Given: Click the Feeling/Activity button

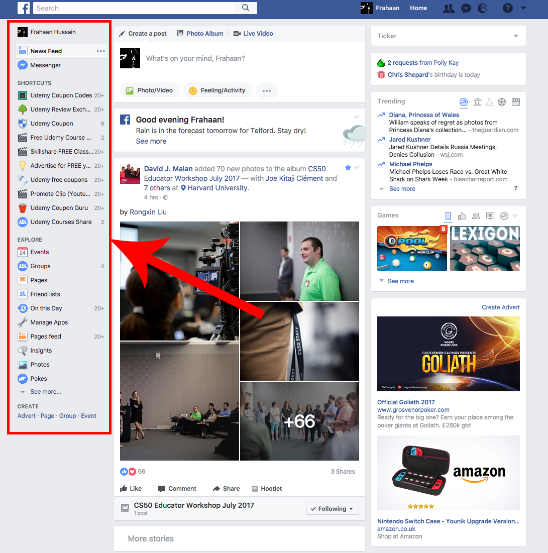Looking at the screenshot, I should click(x=217, y=90).
